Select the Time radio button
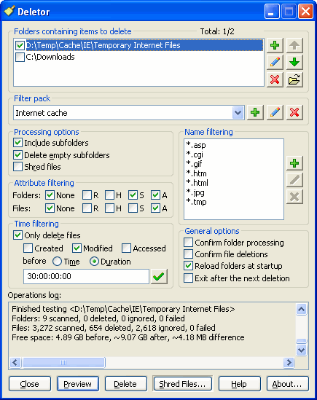This screenshot has height=400, width=317. pyautogui.click(x=57, y=262)
